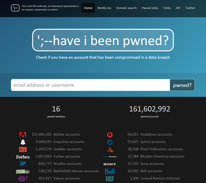Viewport: 206px width, 183px height.
Task: Click the Sony logo
Action: tap(110, 164)
